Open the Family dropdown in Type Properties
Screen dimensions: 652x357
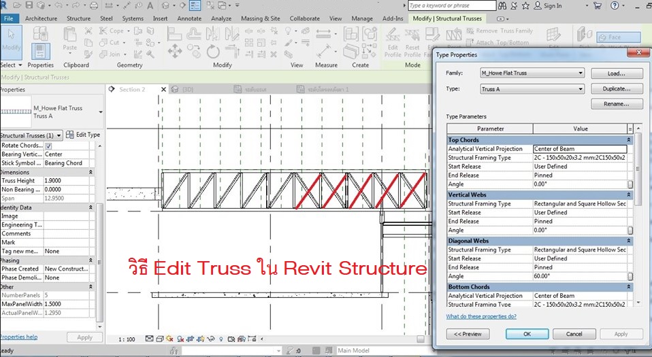click(x=532, y=73)
